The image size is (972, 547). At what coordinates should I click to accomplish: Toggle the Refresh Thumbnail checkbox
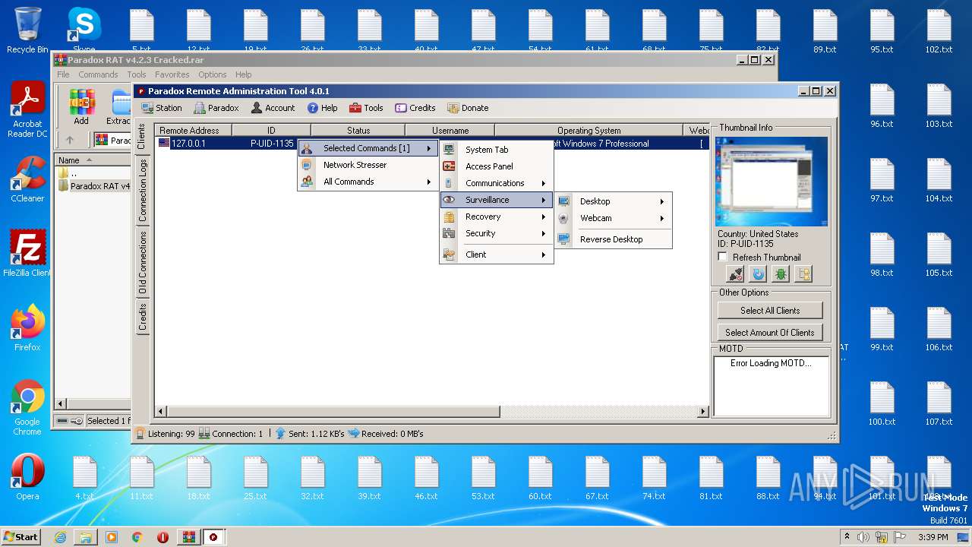pyautogui.click(x=723, y=258)
